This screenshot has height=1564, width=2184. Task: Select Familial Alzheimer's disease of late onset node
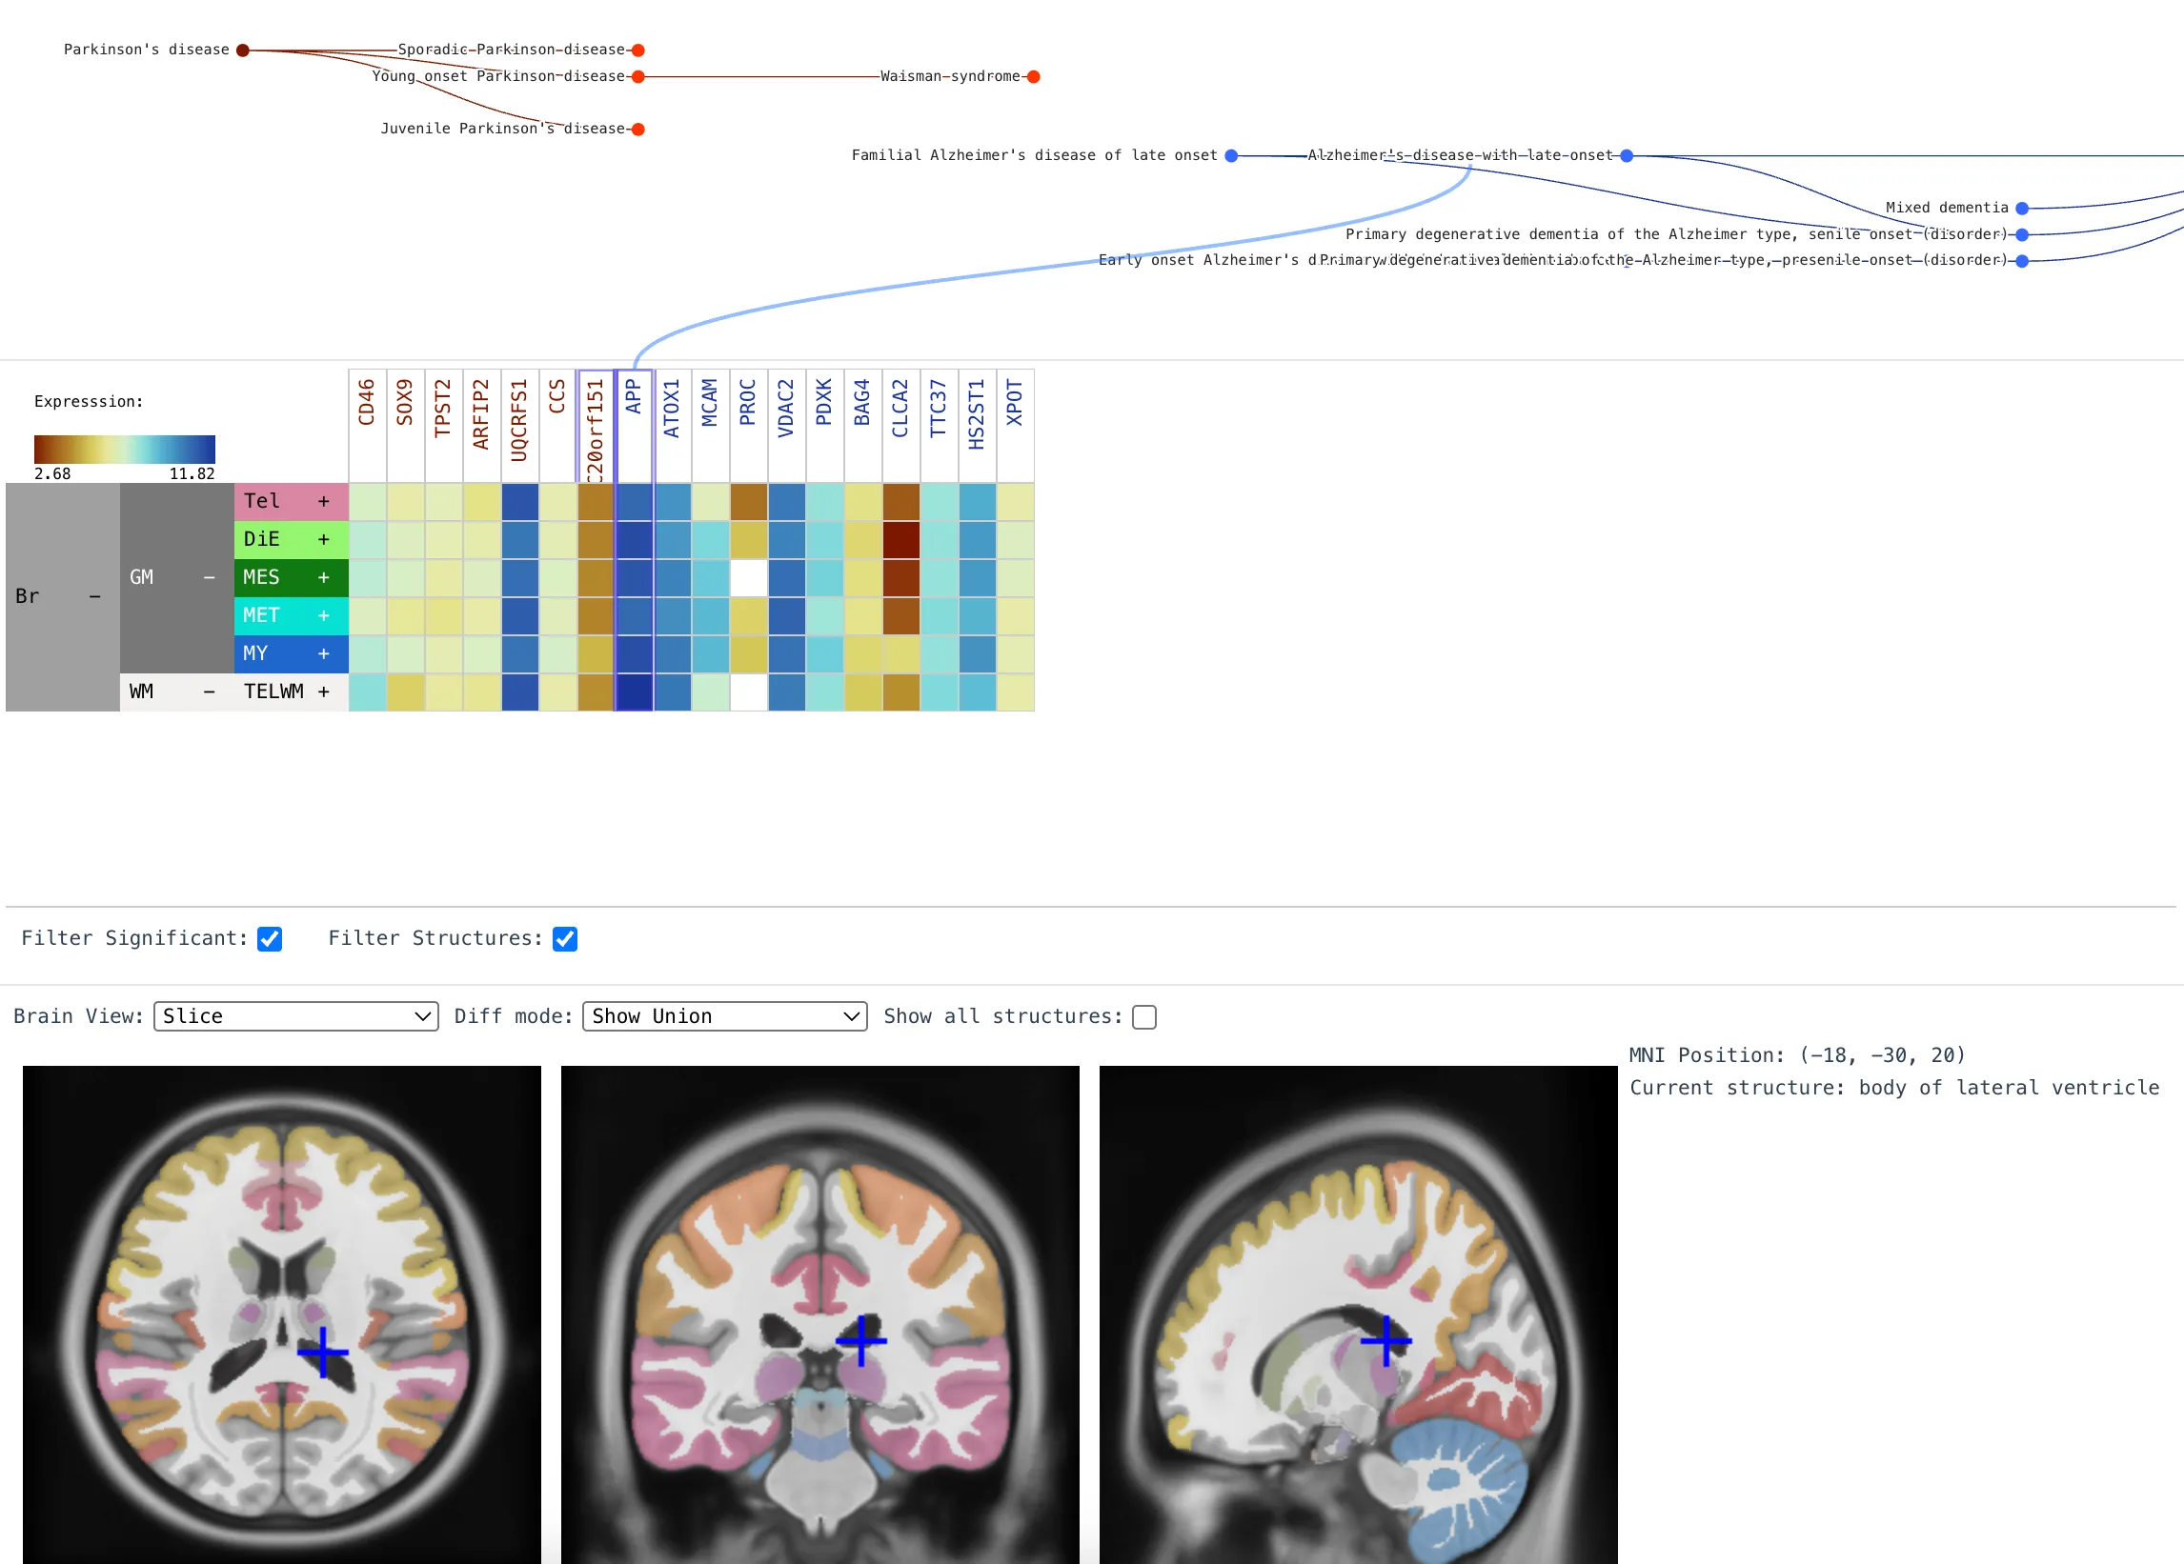pos(1231,156)
